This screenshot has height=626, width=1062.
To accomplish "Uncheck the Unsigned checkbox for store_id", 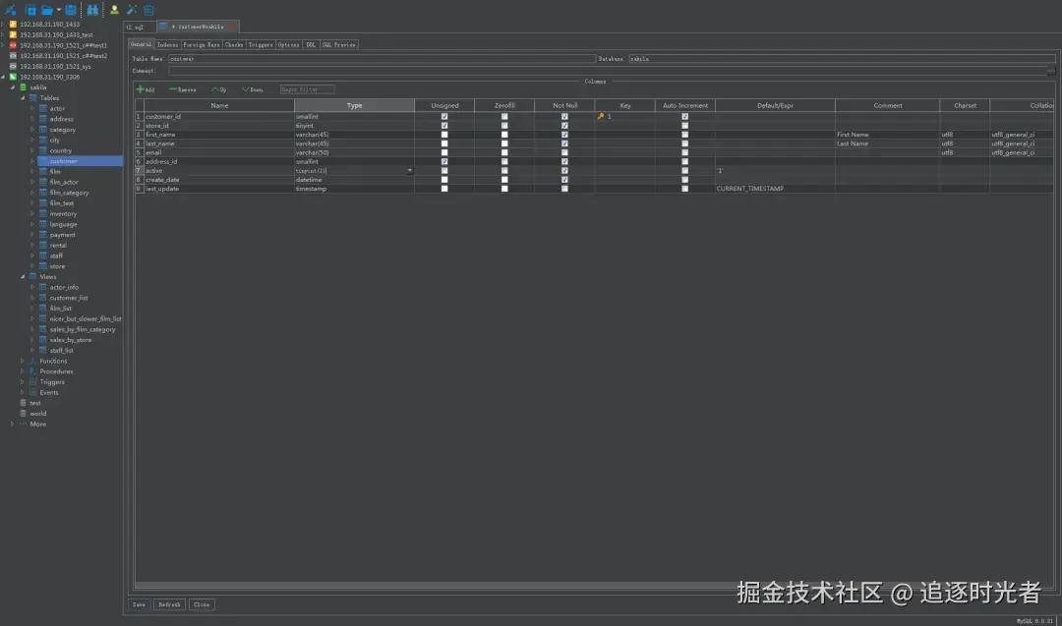I will click(444, 125).
